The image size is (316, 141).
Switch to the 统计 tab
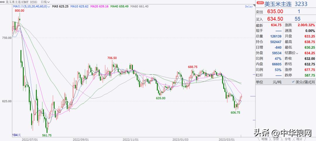click(x=300, y=139)
